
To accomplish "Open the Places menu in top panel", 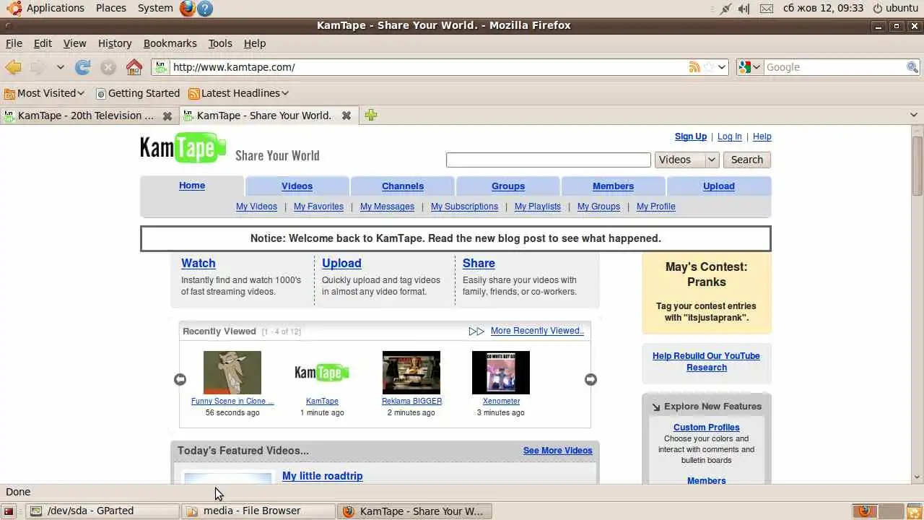I will point(111,9).
